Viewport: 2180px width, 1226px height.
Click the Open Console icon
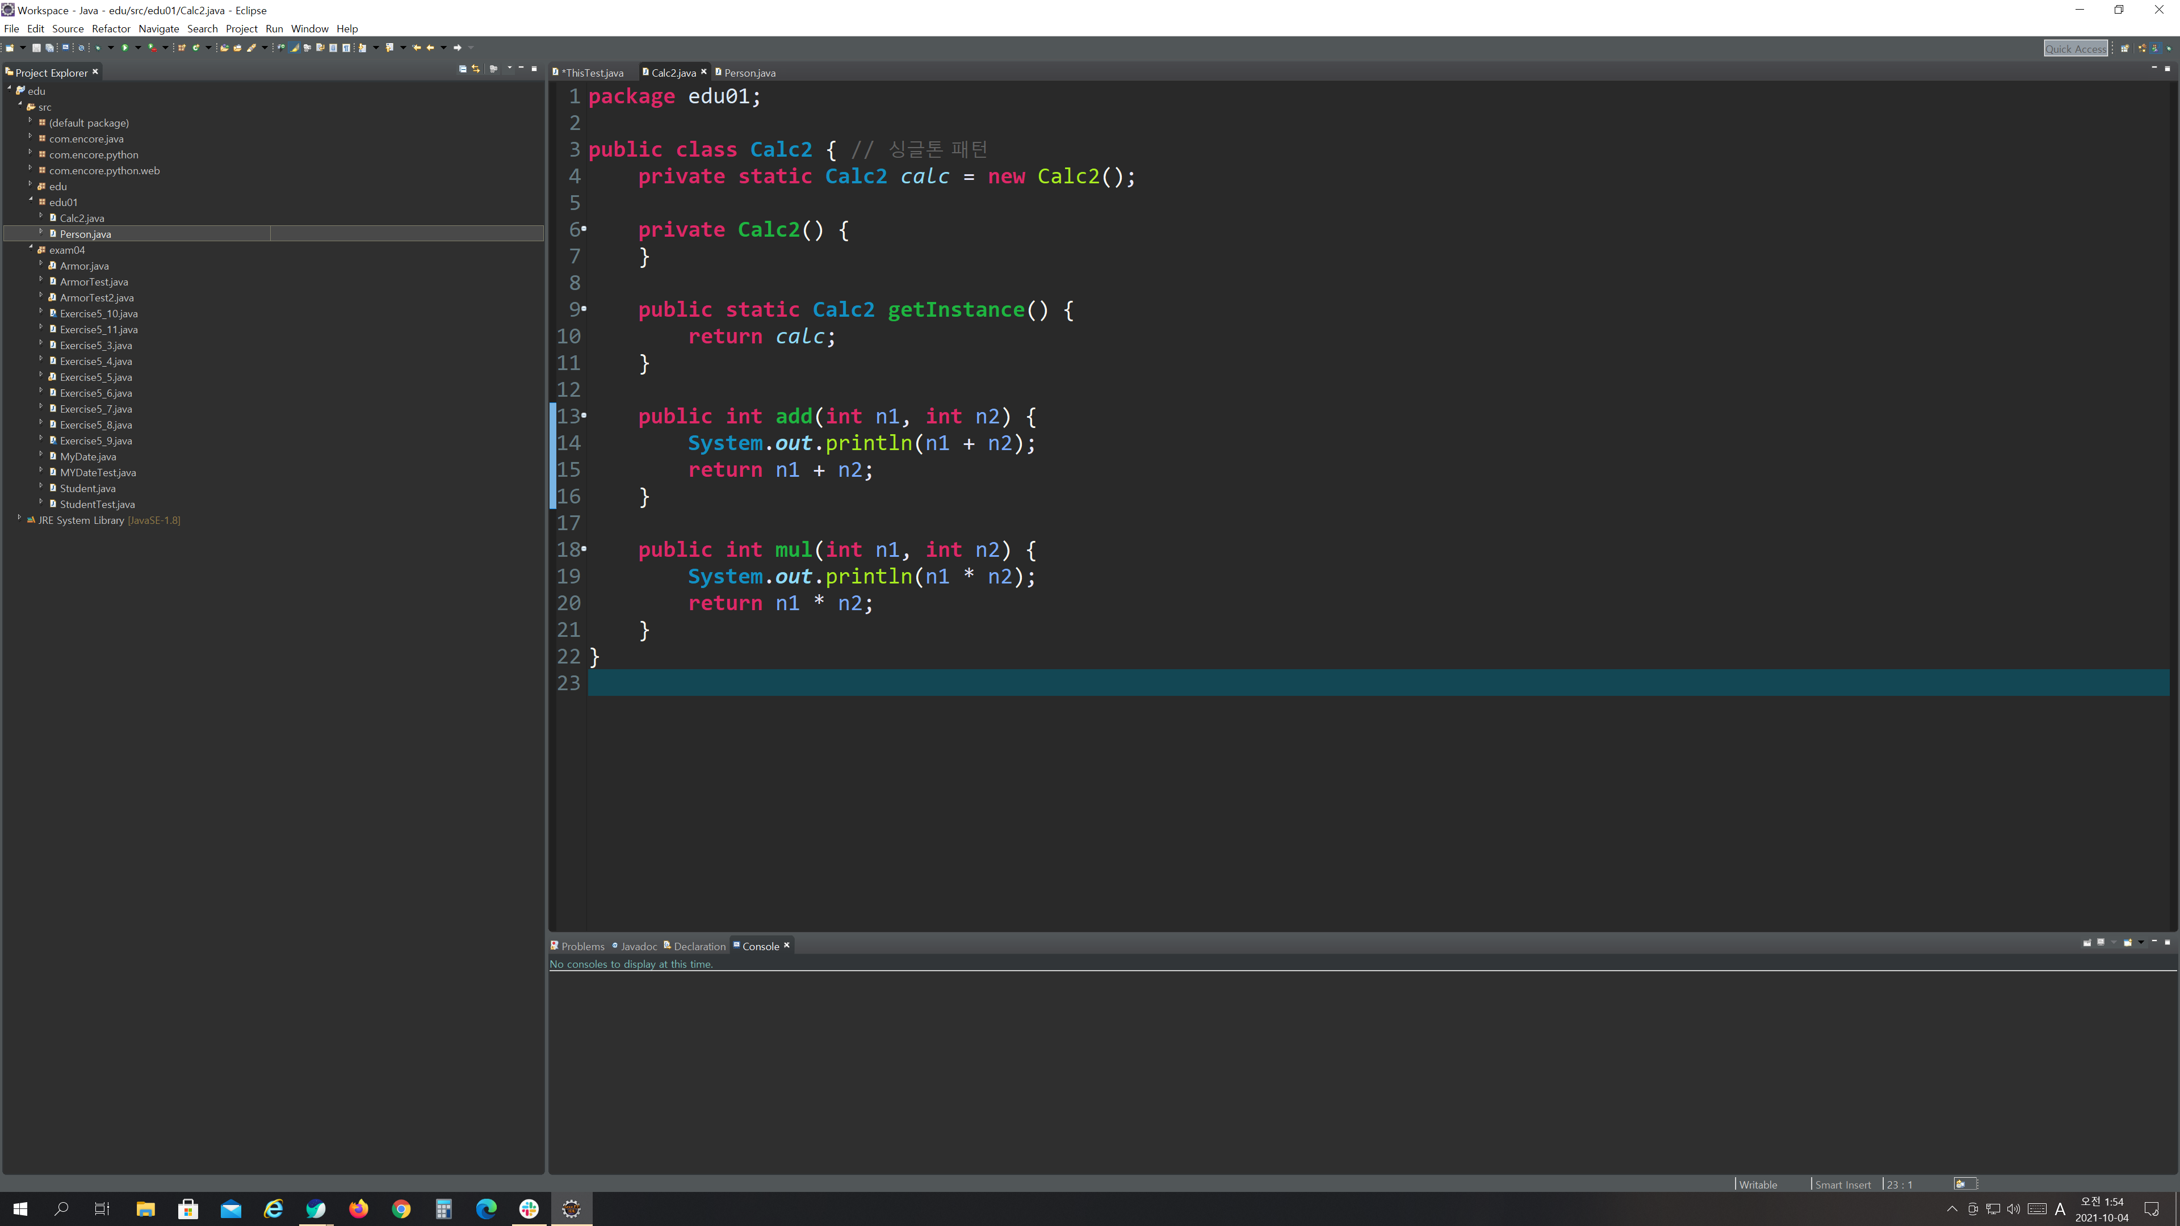tap(2128, 943)
